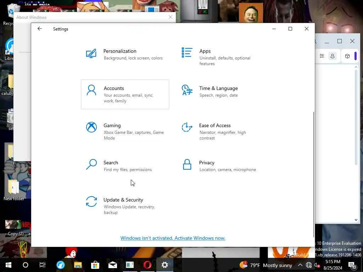The image size is (363, 272).
Task: Select the Update & Security category title
Action: click(123, 200)
